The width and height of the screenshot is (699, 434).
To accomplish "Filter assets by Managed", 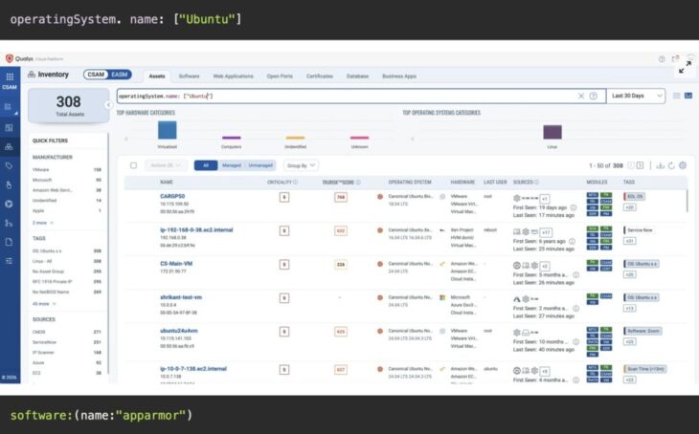I will coord(232,165).
